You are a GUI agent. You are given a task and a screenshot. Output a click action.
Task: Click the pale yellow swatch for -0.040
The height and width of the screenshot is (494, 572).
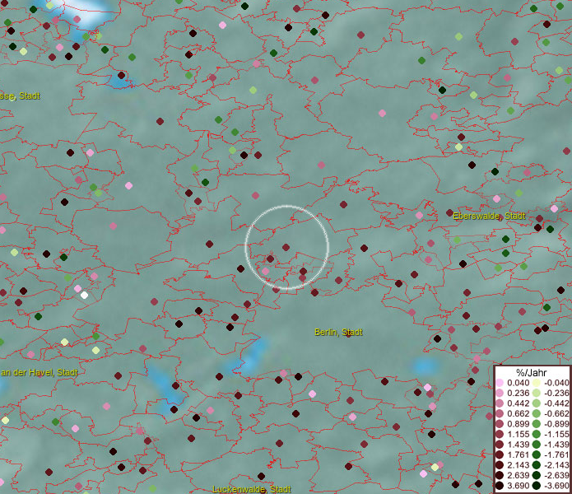click(537, 383)
